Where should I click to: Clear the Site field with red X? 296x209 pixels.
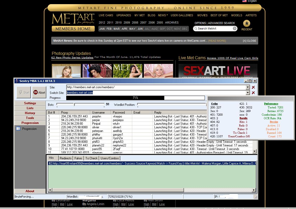(x=253, y=87)
